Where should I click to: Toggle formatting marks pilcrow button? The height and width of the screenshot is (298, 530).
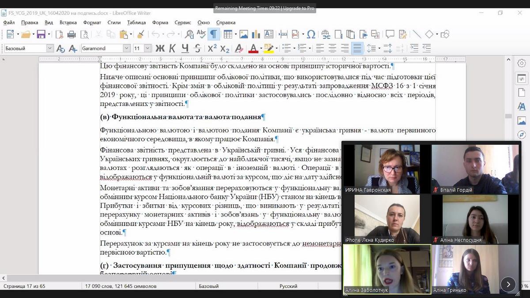click(214, 34)
